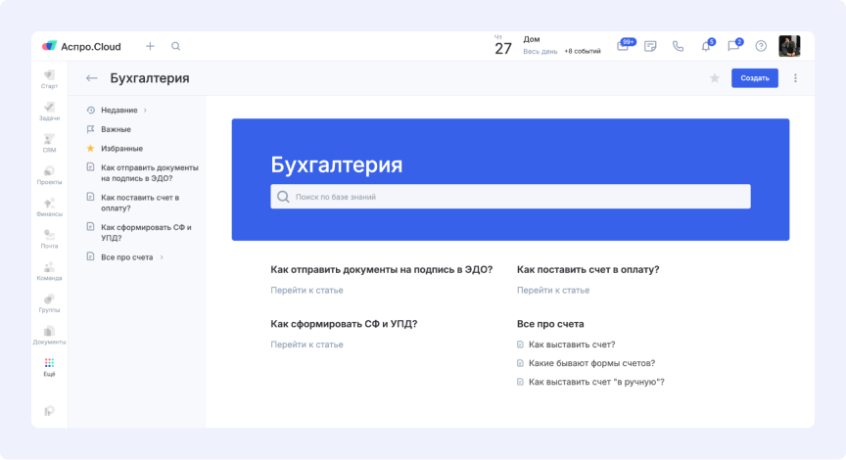Expand the Все про счета tree item

coord(162,257)
